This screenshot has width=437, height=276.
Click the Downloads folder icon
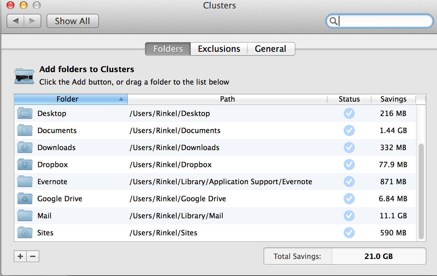(x=25, y=148)
